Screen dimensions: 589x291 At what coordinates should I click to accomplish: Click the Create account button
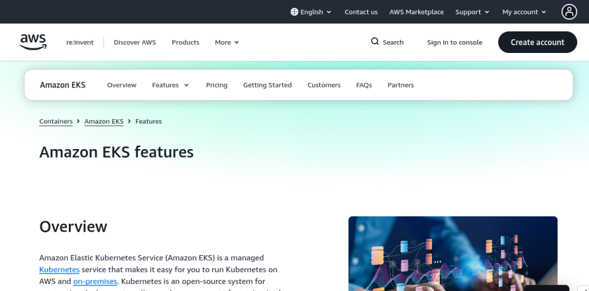[x=537, y=42]
